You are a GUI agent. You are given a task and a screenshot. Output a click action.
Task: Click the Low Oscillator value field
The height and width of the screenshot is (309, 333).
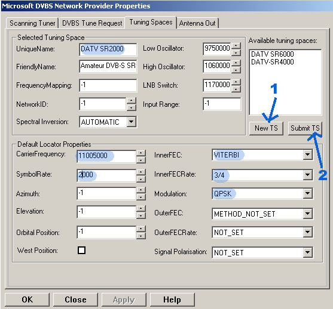coord(217,49)
